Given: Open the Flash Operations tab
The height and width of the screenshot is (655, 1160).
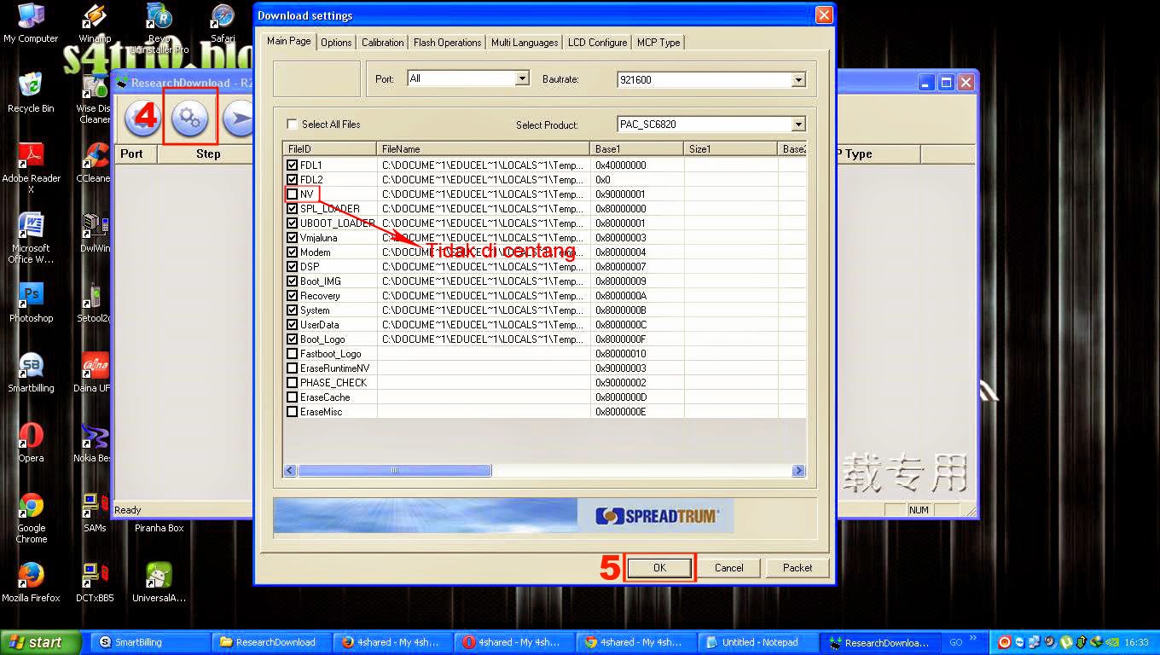Looking at the screenshot, I should (x=447, y=42).
